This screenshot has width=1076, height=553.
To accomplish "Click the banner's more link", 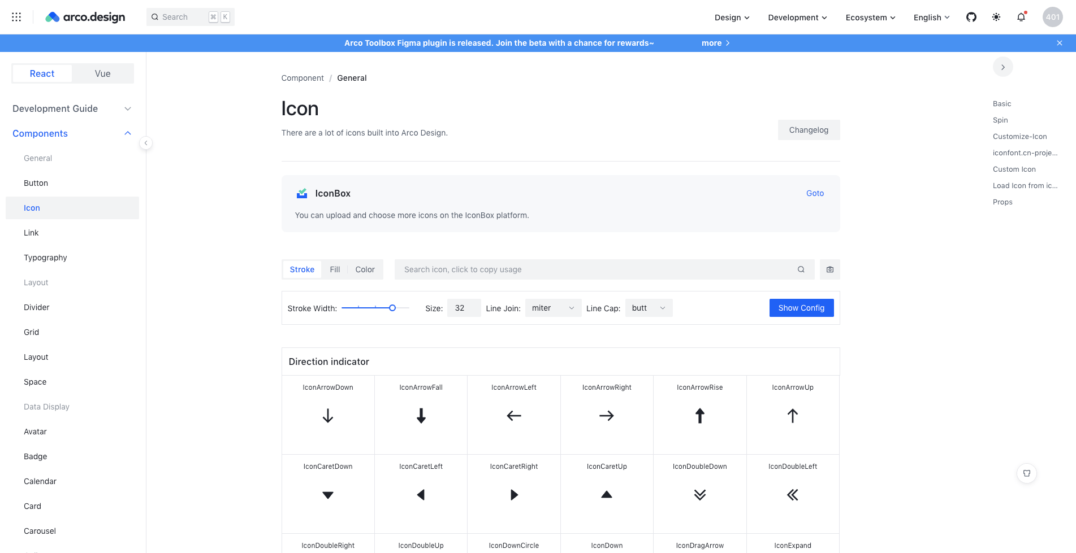I will coord(716,43).
